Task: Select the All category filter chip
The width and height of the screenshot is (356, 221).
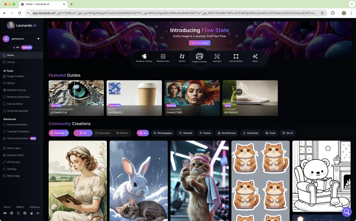Action: click(x=143, y=133)
